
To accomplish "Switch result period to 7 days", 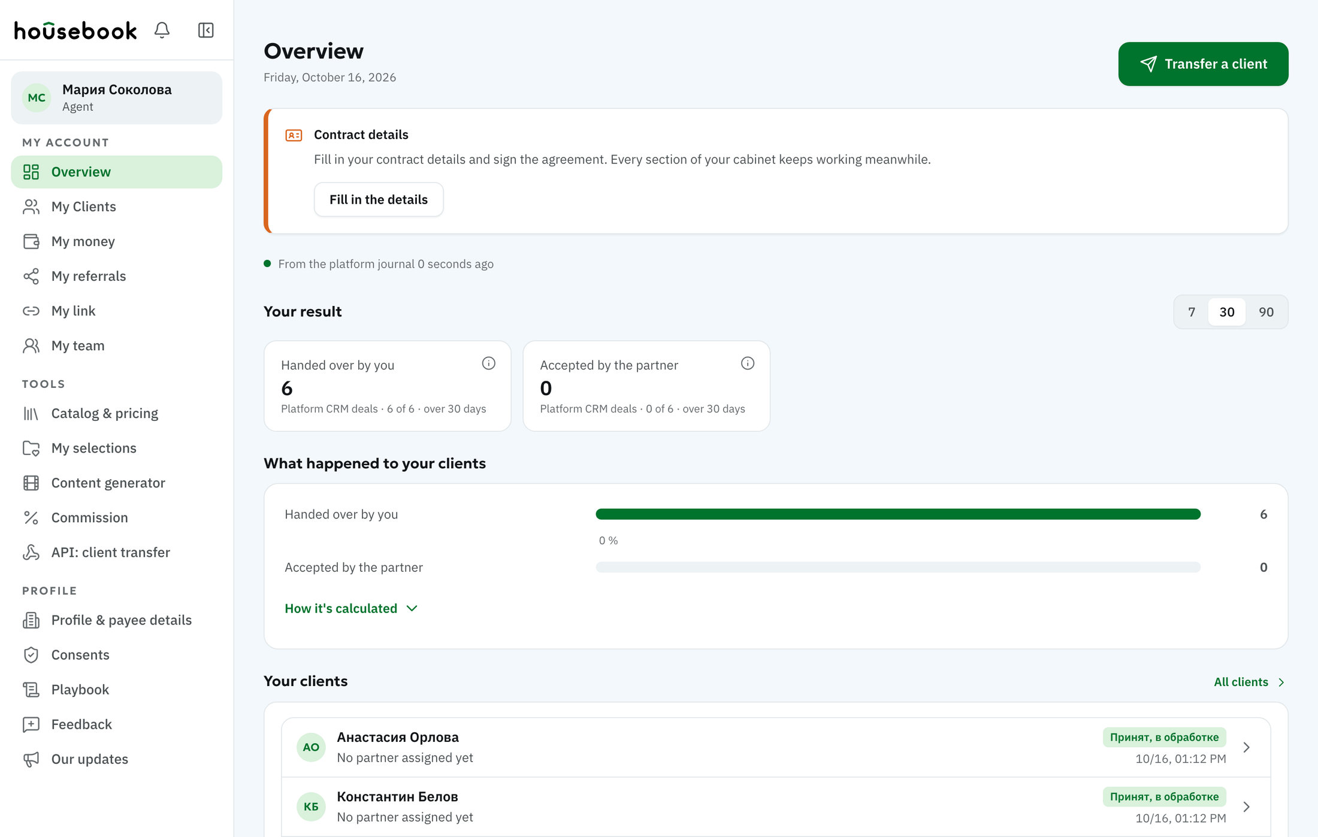I will 1192,312.
